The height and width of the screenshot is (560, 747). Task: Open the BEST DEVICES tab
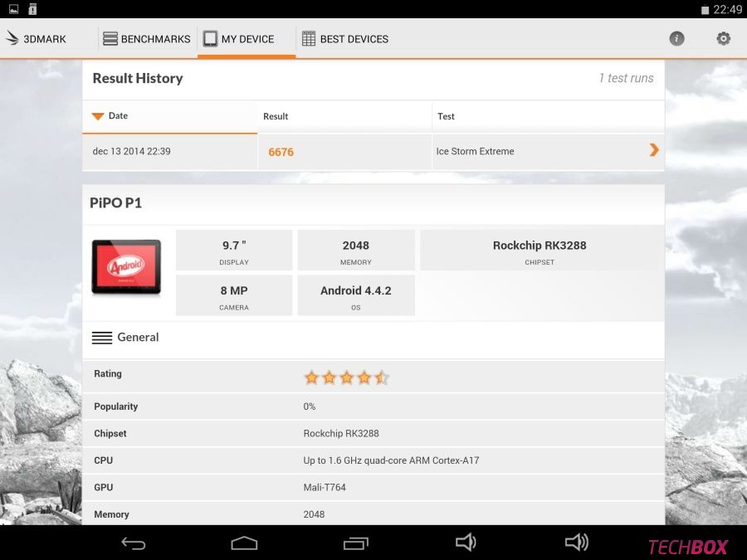345,39
